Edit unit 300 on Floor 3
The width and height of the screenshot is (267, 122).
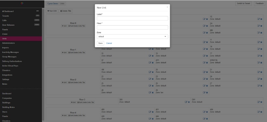point(186,102)
